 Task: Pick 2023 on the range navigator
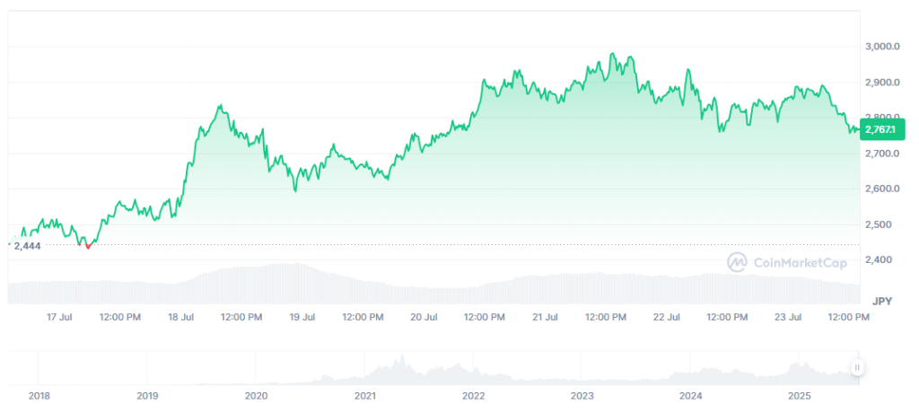point(582,395)
